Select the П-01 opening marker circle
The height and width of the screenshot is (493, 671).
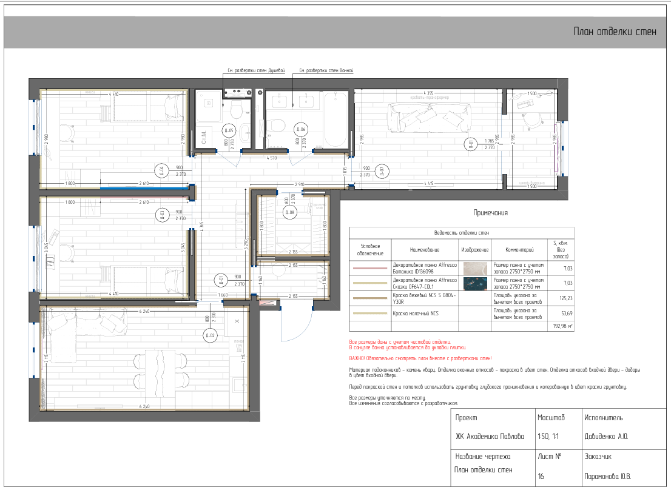[x=470, y=144]
